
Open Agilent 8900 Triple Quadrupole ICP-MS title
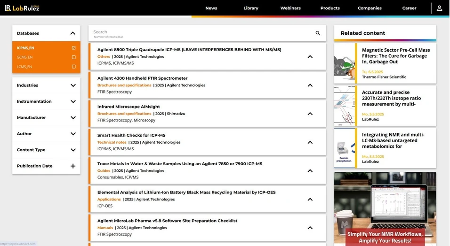189,50
